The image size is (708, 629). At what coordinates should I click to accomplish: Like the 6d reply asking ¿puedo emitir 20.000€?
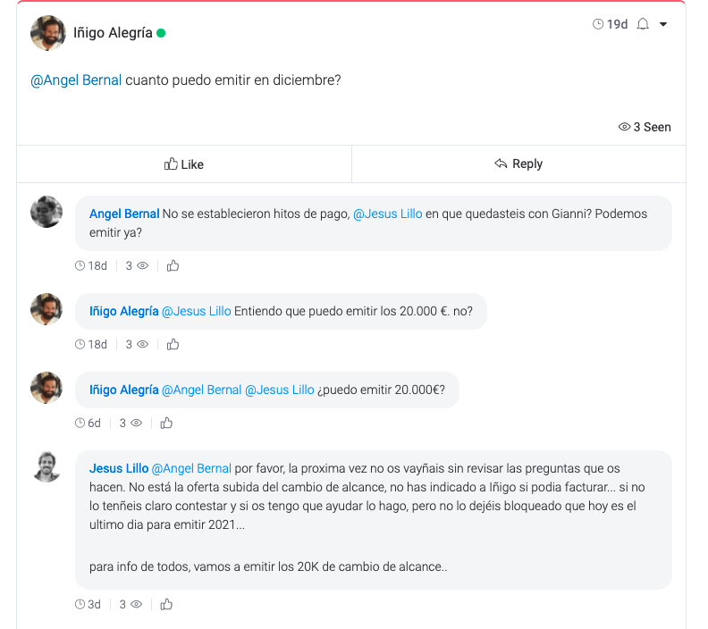coord(166,423)
